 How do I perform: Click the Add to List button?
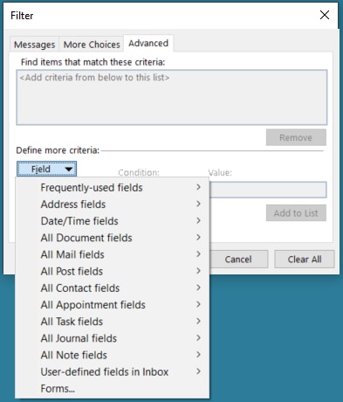[x=296, y=213]
